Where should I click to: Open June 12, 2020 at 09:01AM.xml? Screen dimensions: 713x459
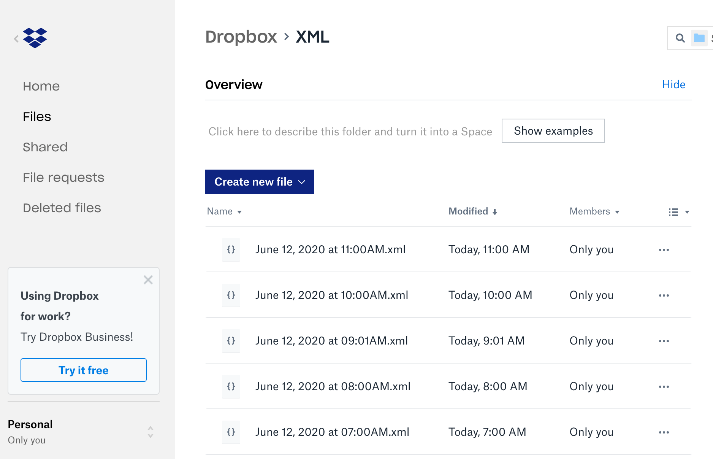point(331,341)
